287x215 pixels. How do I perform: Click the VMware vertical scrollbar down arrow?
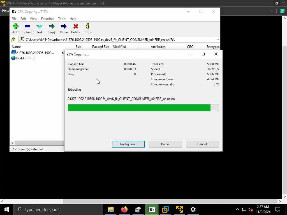point(284,197)
